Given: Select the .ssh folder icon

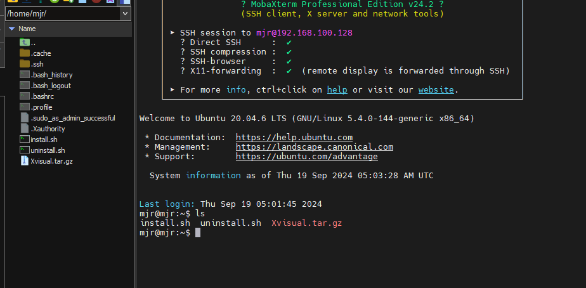Looking at the screenshot, I should [25, 64].
